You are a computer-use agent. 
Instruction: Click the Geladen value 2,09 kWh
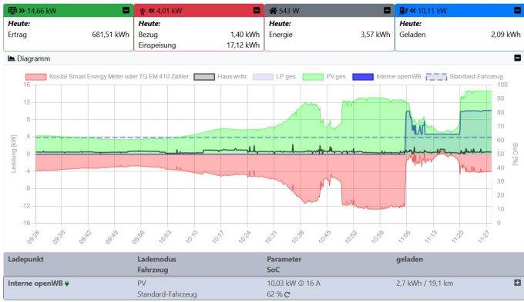tap(506, 35)
